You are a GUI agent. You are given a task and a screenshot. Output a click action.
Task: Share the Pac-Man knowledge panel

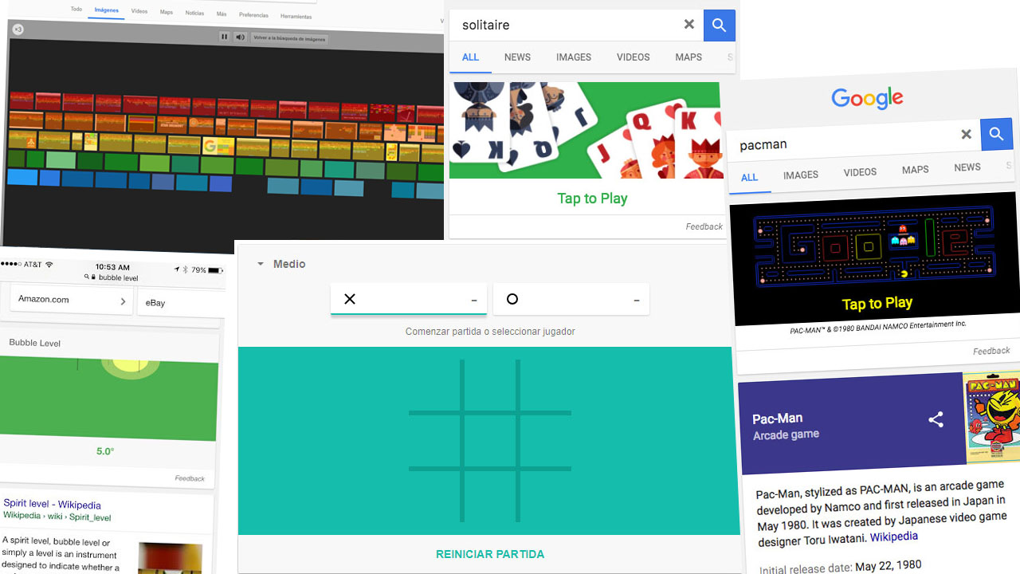tap(936, 419)
